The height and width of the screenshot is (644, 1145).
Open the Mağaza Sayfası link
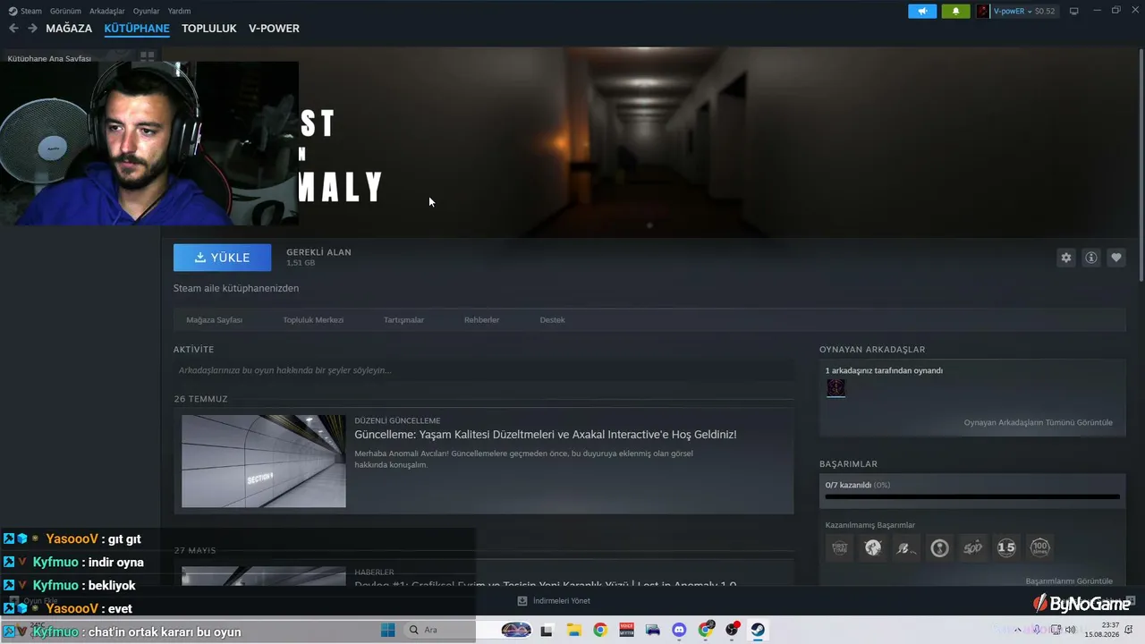coord(215,320)
